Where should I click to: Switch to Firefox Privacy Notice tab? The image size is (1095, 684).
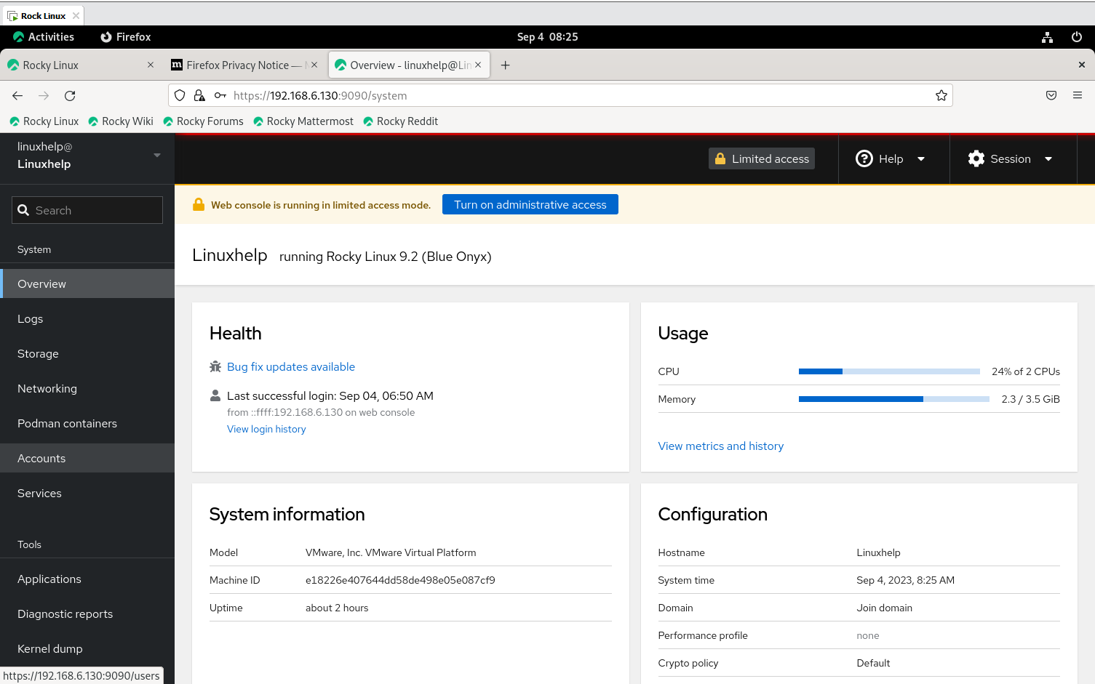coord(244,65)
